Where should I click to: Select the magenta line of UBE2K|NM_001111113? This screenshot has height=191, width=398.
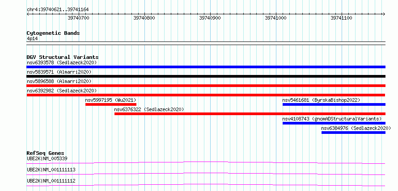[x=206, y=174]
